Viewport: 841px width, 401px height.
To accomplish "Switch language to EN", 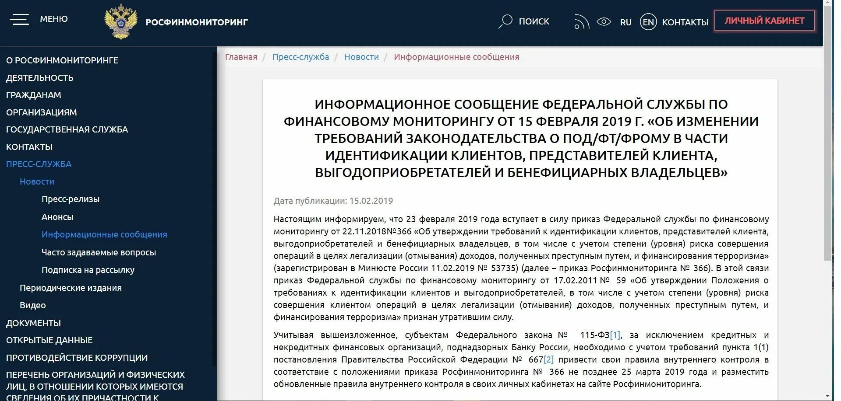I will (648, 22).
